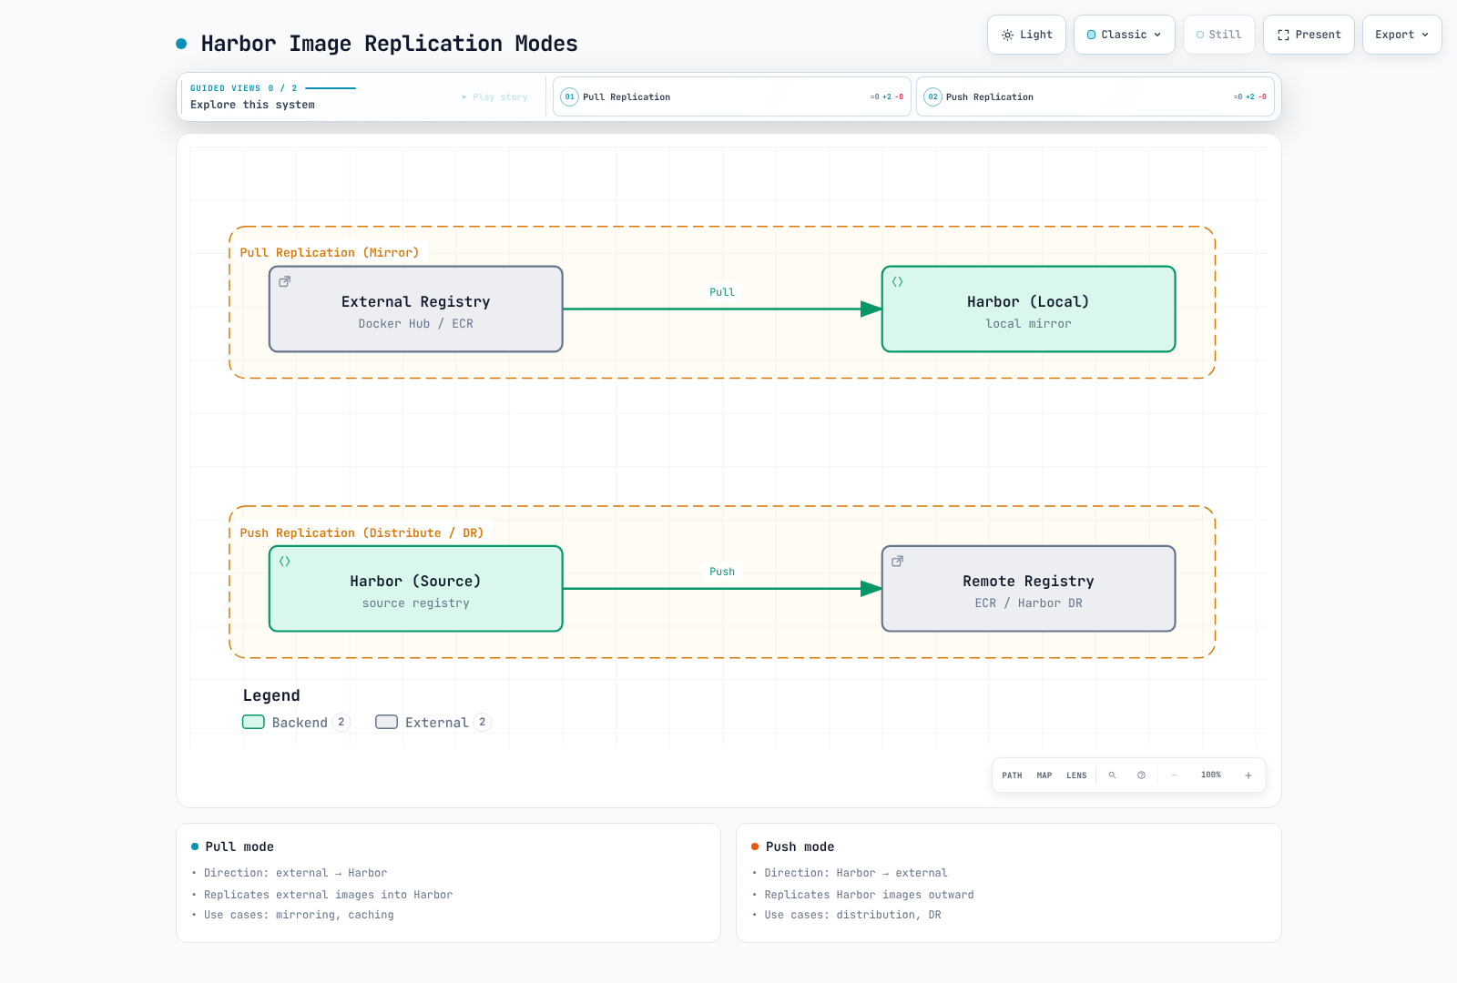Click Harbor (Source) node's code icon

click(x=284, y=562)
